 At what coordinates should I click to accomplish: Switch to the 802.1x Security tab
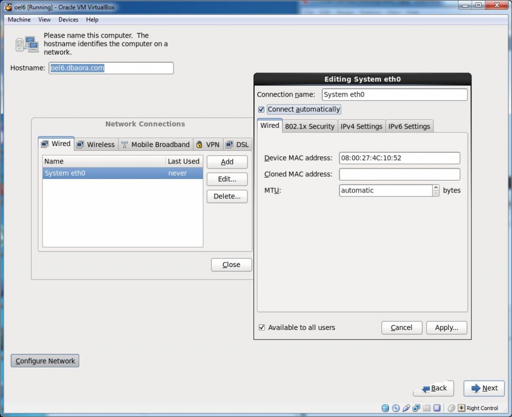tap(309, 126)
